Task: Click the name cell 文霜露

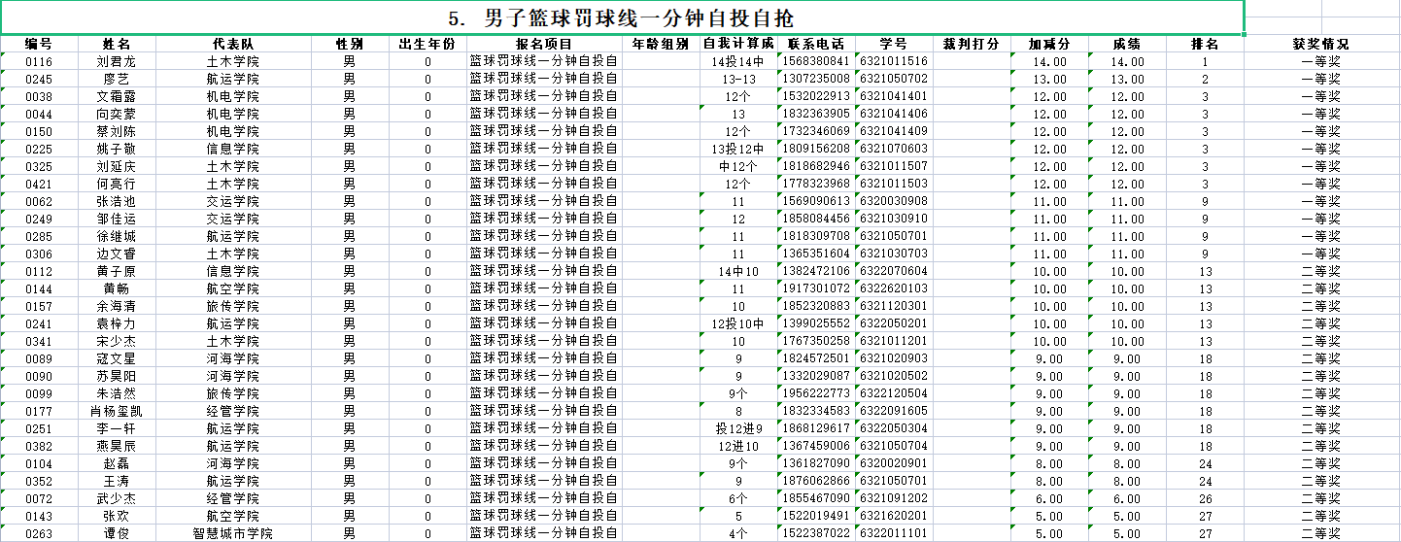Action: 117,96
